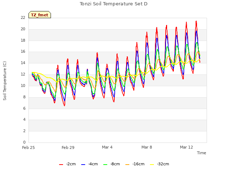Screen dimensions: 228x171
Task: Click the orange -16cm legend swatch
Action: point(127,165)
